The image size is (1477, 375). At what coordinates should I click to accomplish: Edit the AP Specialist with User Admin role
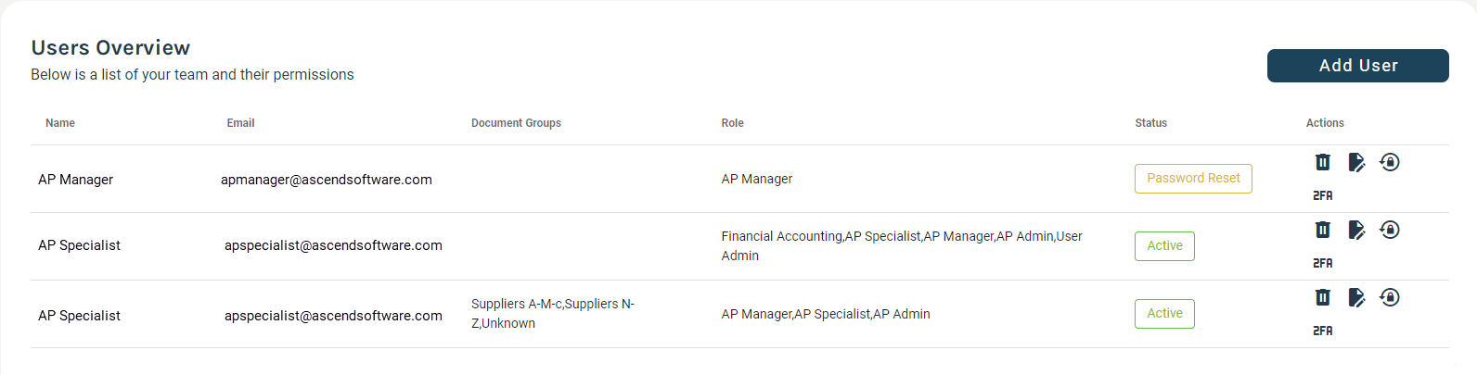click(x=1356, y=231)
